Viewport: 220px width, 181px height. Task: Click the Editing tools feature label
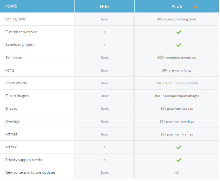click(x=15, y=19)
